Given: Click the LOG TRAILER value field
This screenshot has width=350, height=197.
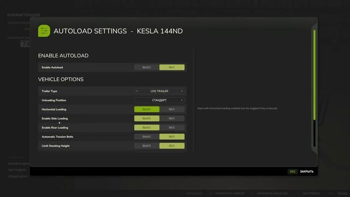Looking at the screenshot, I should point(159,91).
